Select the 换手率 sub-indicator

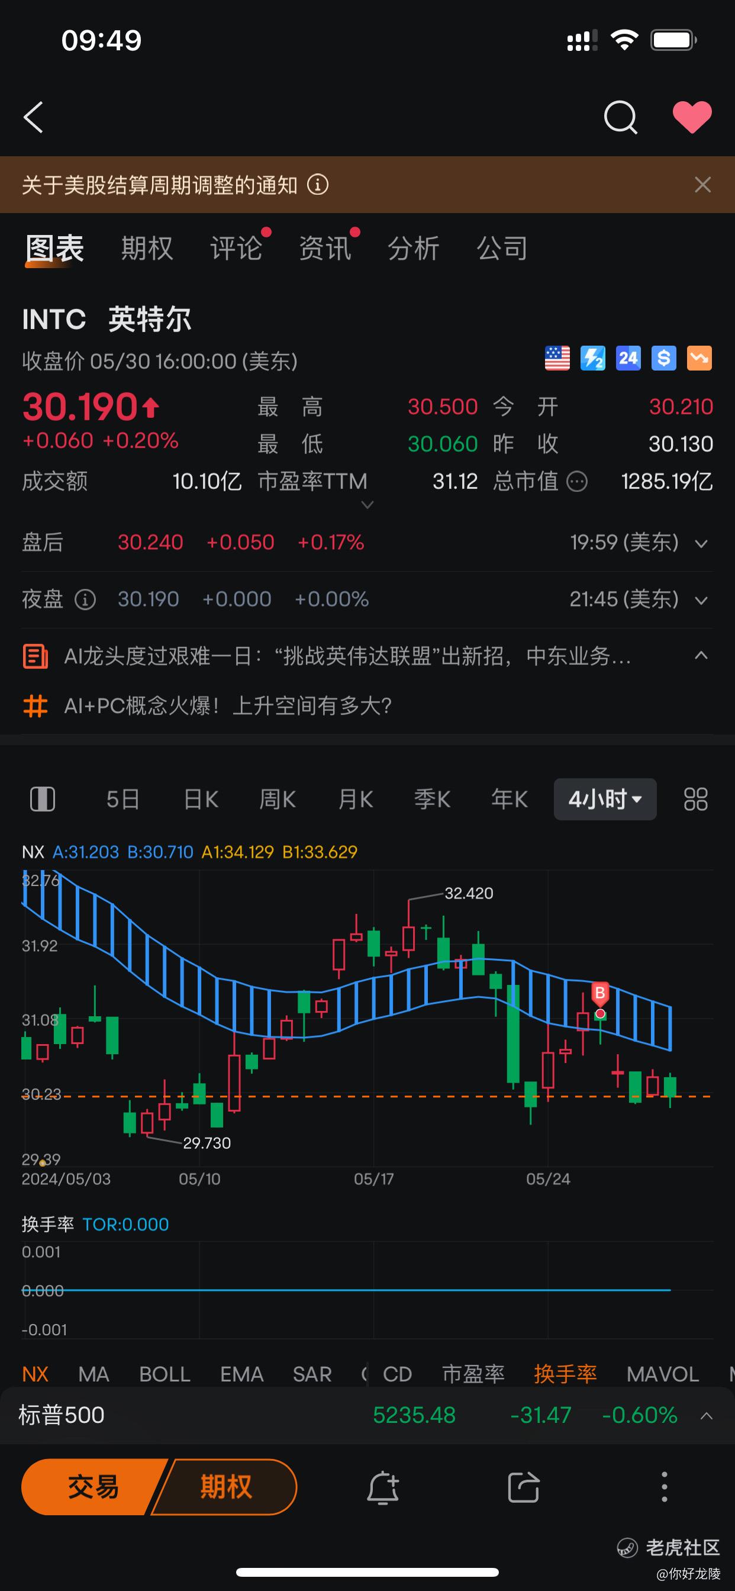pyautogui.click(x=565, y=1374)
